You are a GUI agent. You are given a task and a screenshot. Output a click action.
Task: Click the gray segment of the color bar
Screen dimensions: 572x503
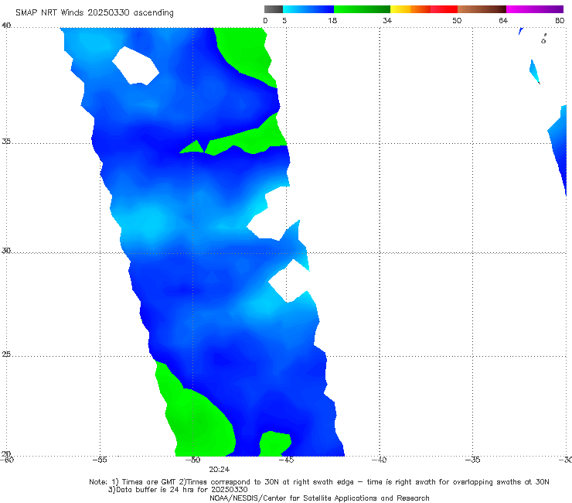(273, 9)
